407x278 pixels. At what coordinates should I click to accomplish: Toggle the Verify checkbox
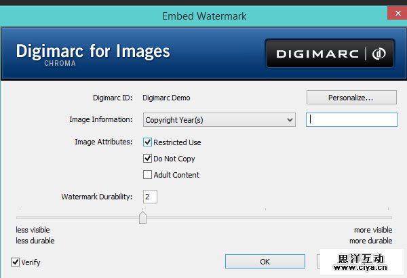point(16,262)
